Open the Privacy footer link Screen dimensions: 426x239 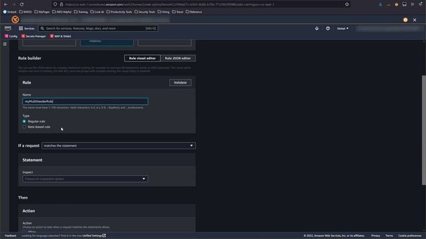[375, 236]
